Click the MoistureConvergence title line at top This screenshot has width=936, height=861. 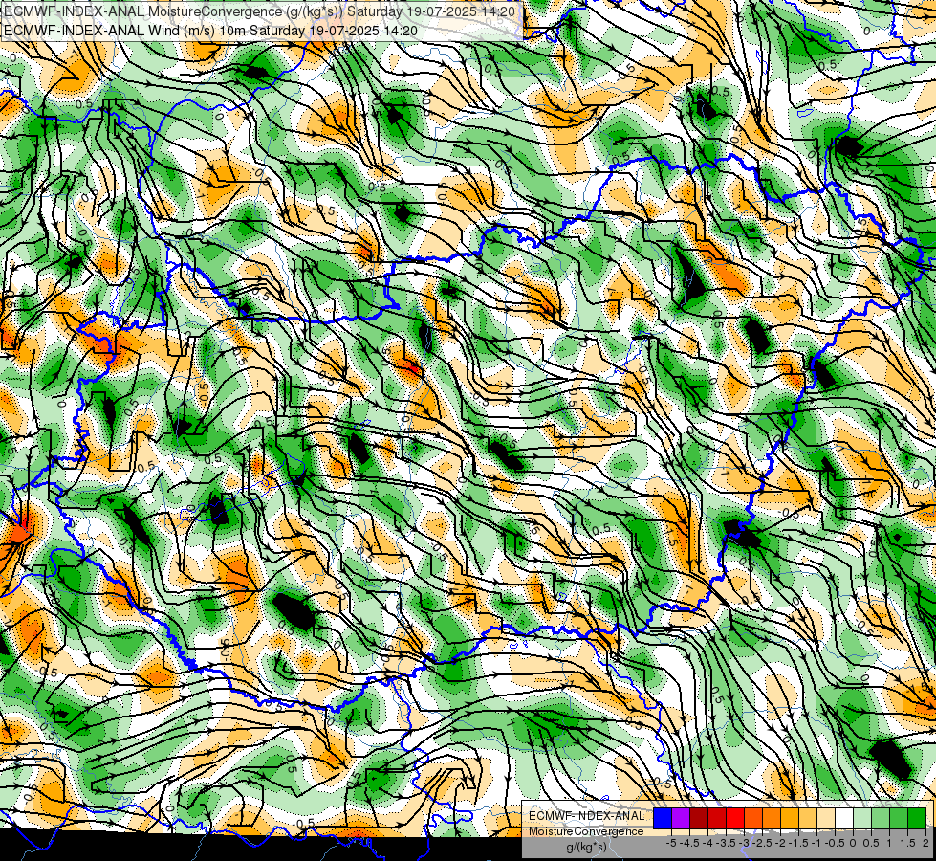[x=260, y=11]
